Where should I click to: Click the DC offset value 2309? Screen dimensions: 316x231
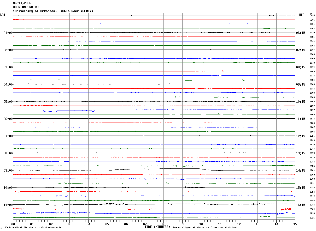tap(312, 175)
